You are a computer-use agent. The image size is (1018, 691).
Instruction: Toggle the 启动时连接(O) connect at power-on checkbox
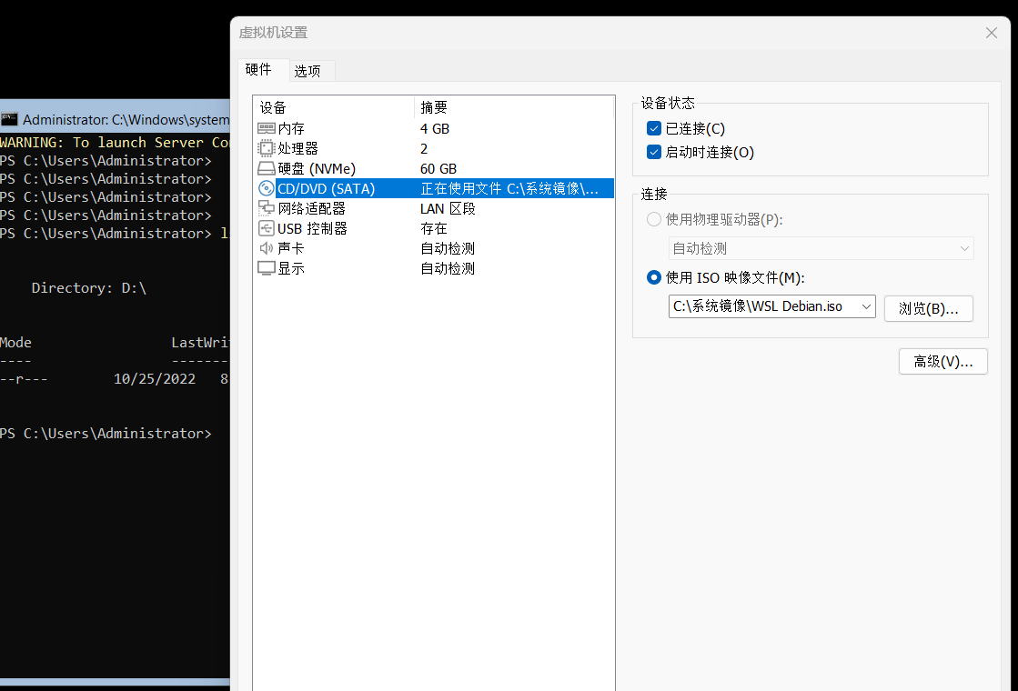coord(654,152)
